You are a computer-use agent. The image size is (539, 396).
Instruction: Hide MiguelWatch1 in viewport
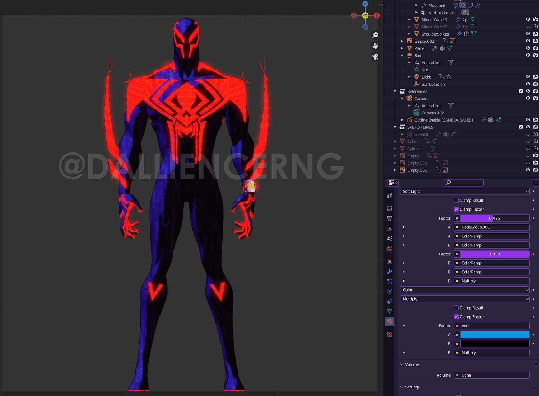point(528,19)
